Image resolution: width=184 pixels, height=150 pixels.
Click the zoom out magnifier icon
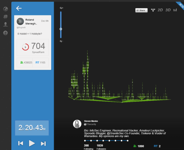tap(61, 41)
